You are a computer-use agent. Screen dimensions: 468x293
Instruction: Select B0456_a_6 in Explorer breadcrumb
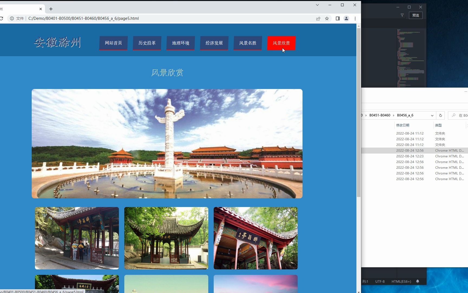pyautogui.click(x=405, y=115)
